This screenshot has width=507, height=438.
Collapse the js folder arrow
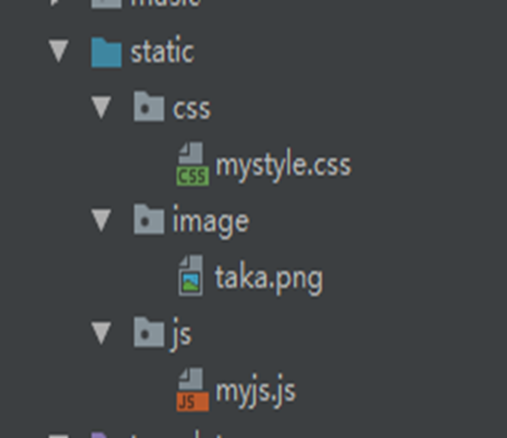(x=102, y=333)
